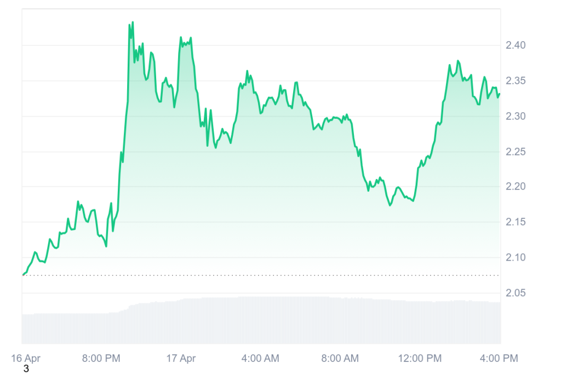Click the highest peak of the price line

133,22
